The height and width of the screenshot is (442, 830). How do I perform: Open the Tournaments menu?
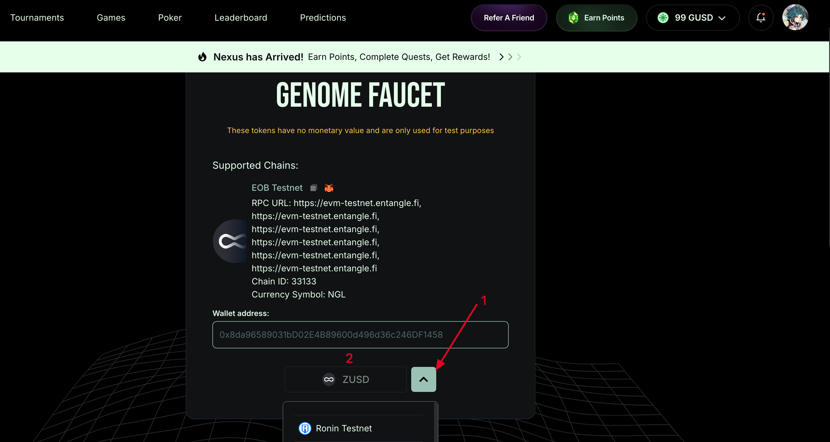coord(37,17)
